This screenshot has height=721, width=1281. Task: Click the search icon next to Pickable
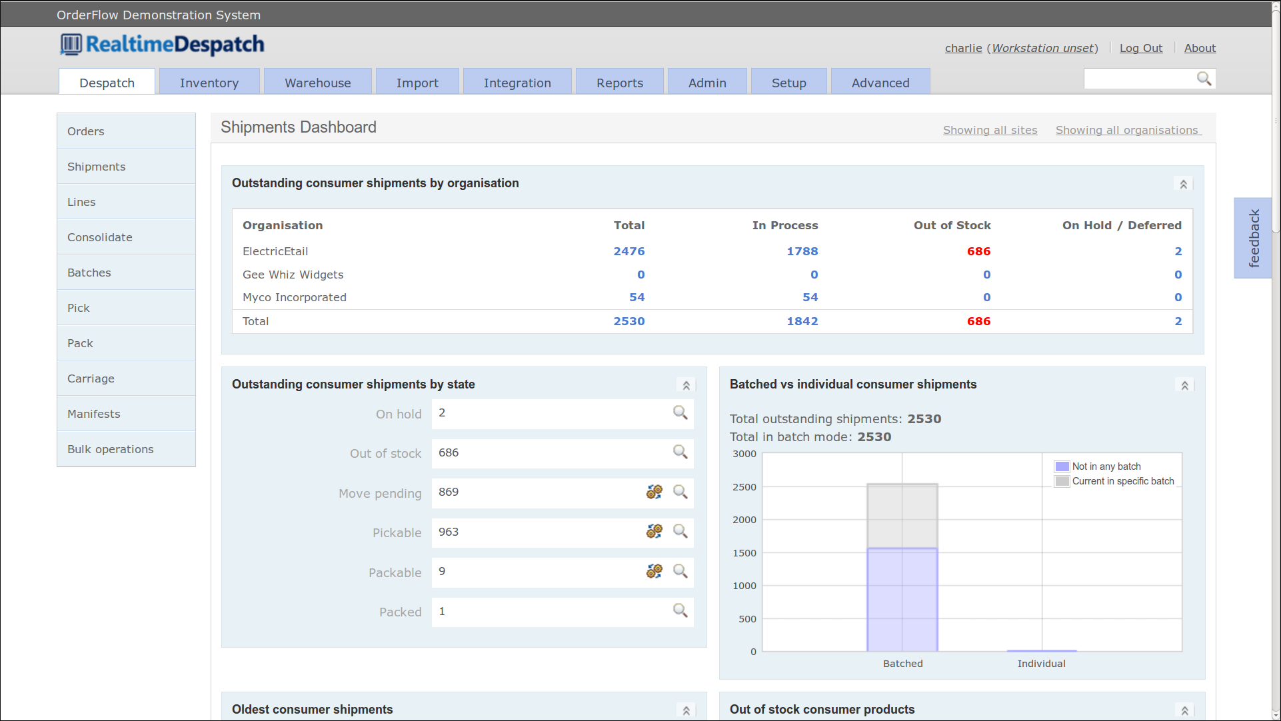point(681,532)
